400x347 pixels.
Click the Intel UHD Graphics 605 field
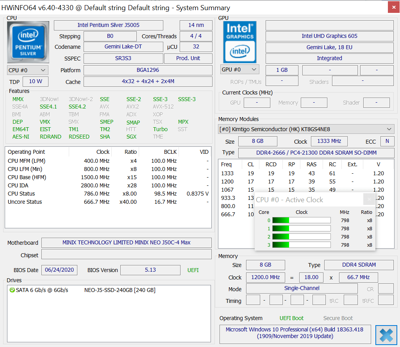(x=329, y=36)
